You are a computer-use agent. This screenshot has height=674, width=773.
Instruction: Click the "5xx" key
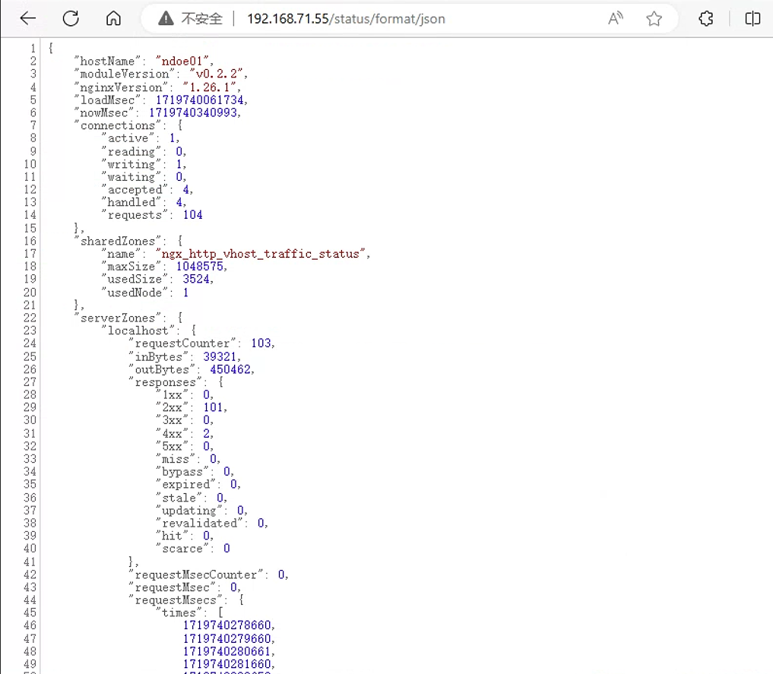coord(172,446)
